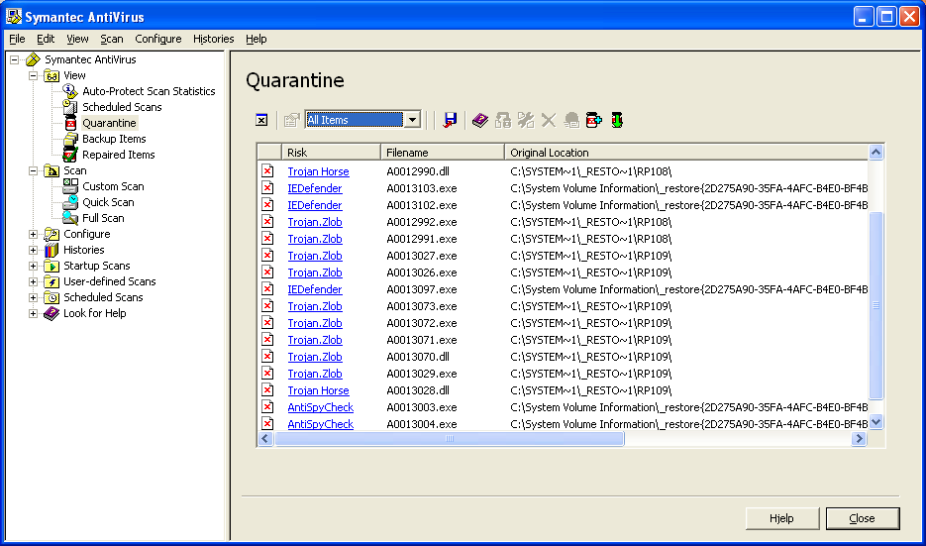The height and width of the screenshot is (546, 926).
Task: Select Scheduled Scans under View
Action: 122,107
